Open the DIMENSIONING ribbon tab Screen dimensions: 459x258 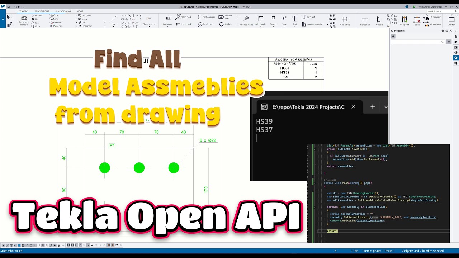[63, 11]
